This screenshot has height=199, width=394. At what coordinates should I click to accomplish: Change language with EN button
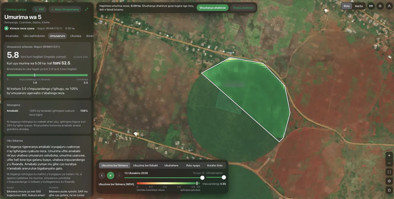click(x=371, y=6)
